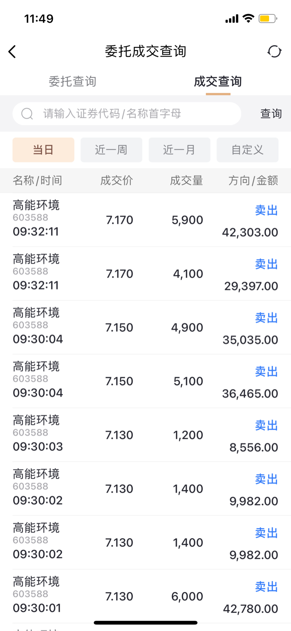Open the 09:32:11 trade of 5,900 shares
This screenshot has height=631, width=291.
coord(145,220)
